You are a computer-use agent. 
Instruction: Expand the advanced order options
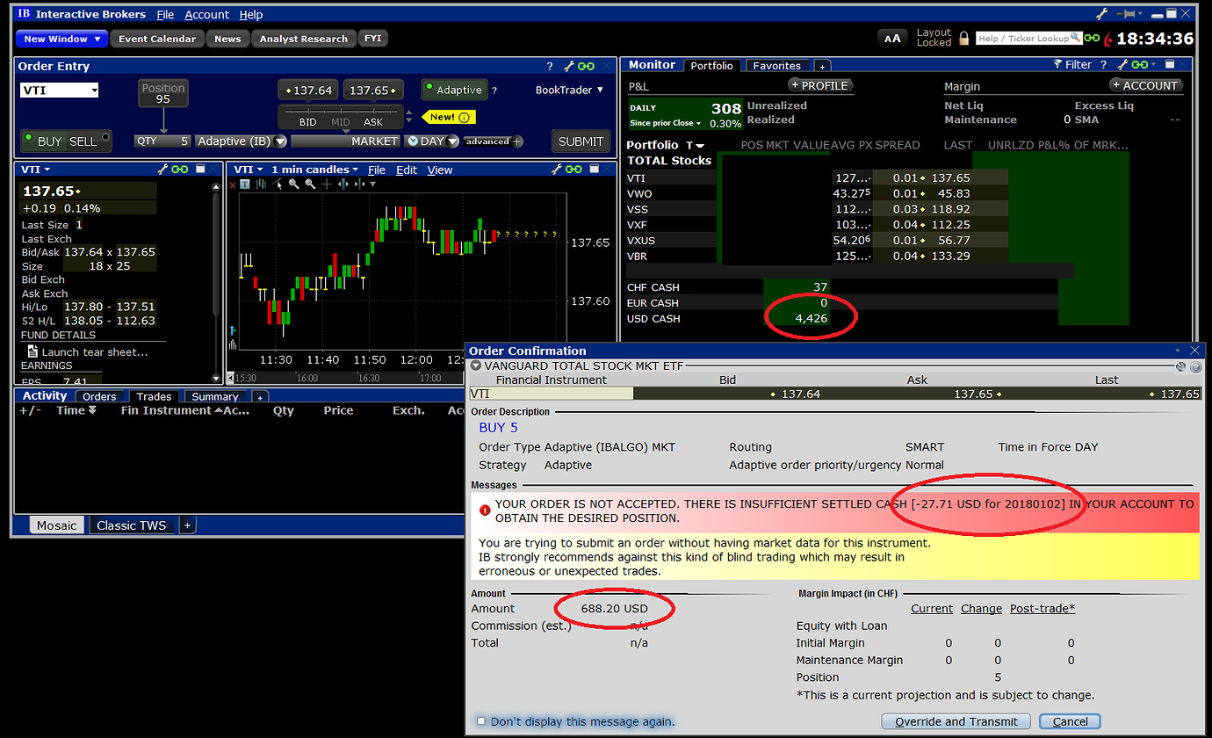[x=493, y=141]
